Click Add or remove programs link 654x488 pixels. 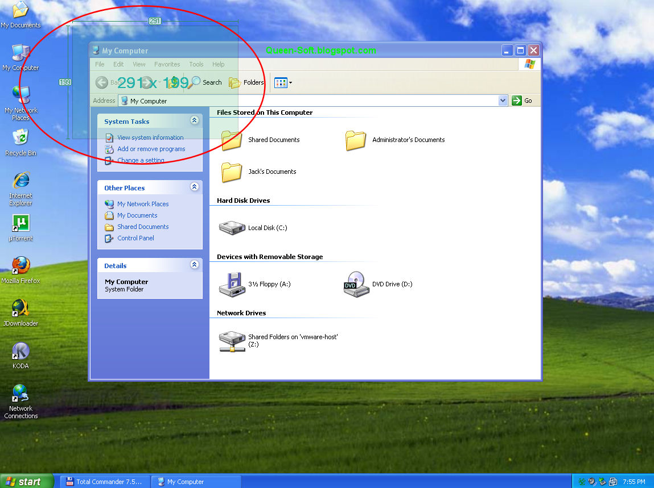point(145,149)
